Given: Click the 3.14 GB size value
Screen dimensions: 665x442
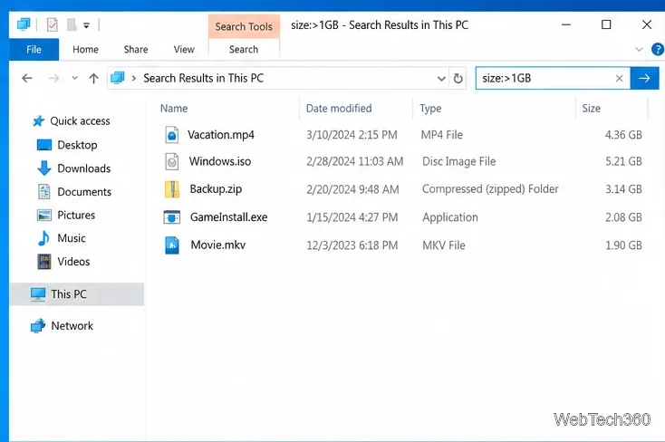Looking at the screenshot, I should [x=623, y=189].
